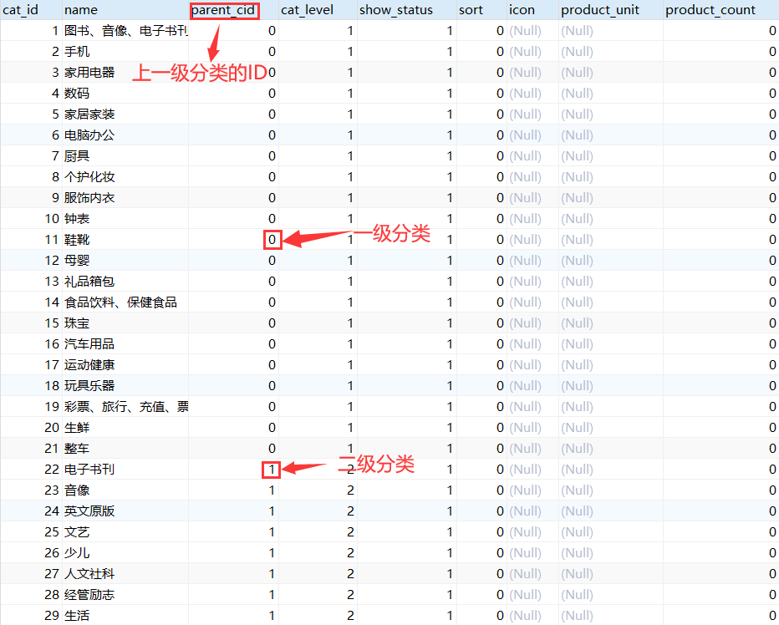
Task: Click the 英文原版 name cell
Action: (89, 511)
